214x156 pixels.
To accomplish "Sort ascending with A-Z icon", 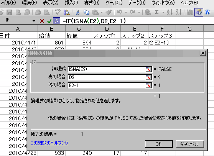I will tap(170, 12).
